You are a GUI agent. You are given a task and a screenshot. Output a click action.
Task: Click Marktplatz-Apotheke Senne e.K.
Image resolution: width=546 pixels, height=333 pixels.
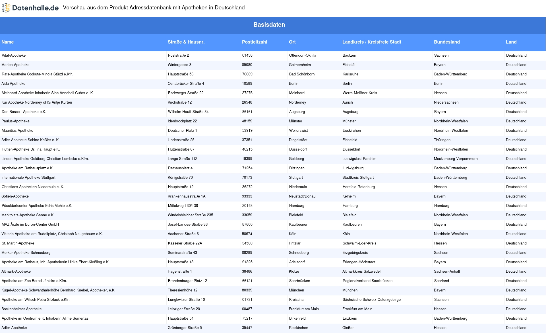pyautogui.click(x=28, y=215)
